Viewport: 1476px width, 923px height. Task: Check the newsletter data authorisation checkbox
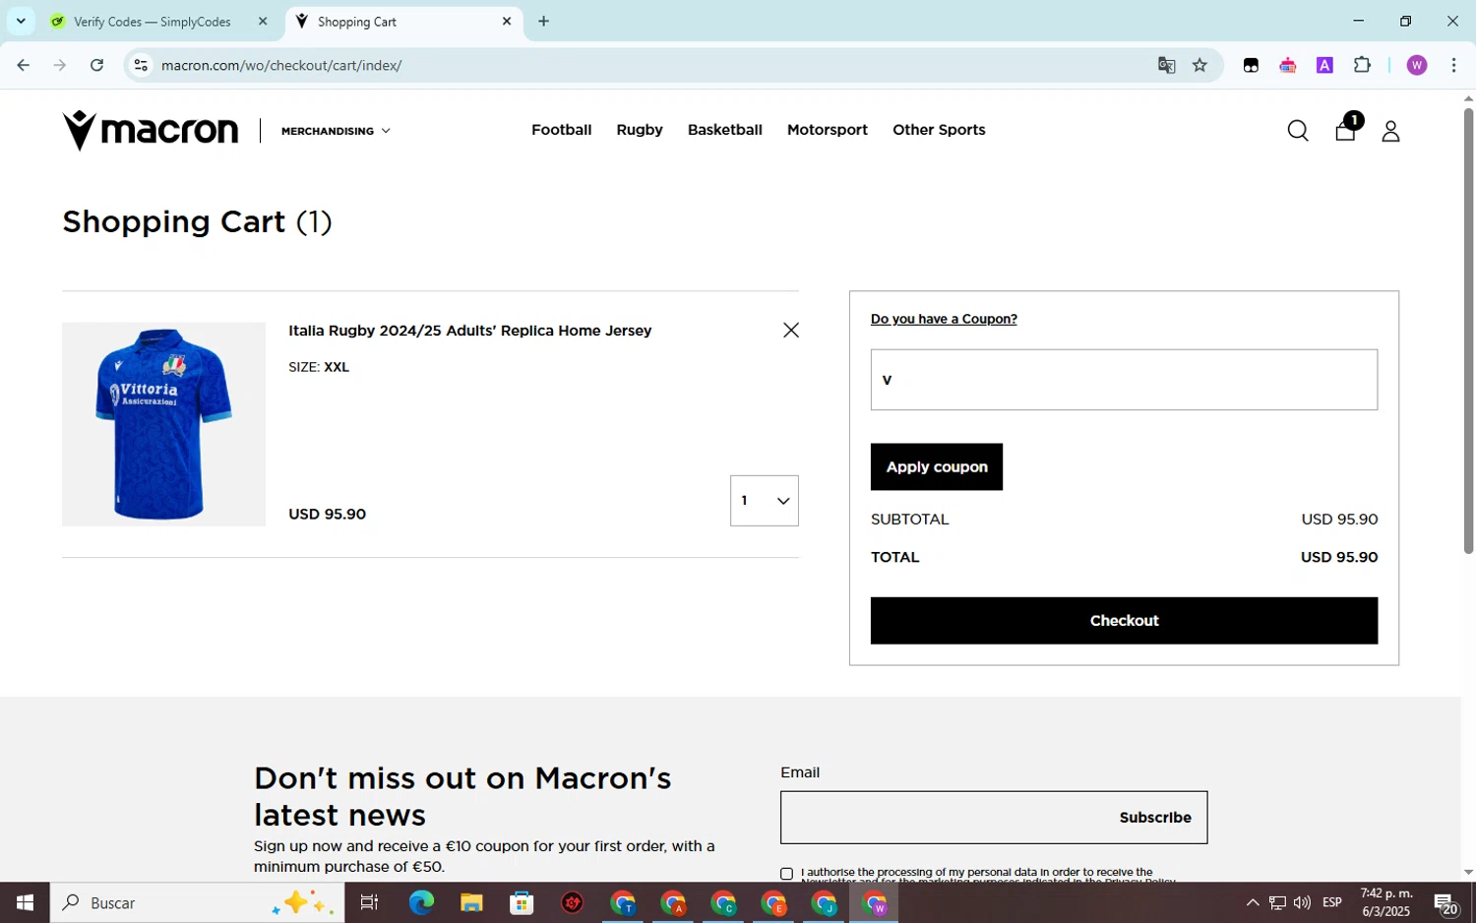pyautogui.click(x=786, y=874)
